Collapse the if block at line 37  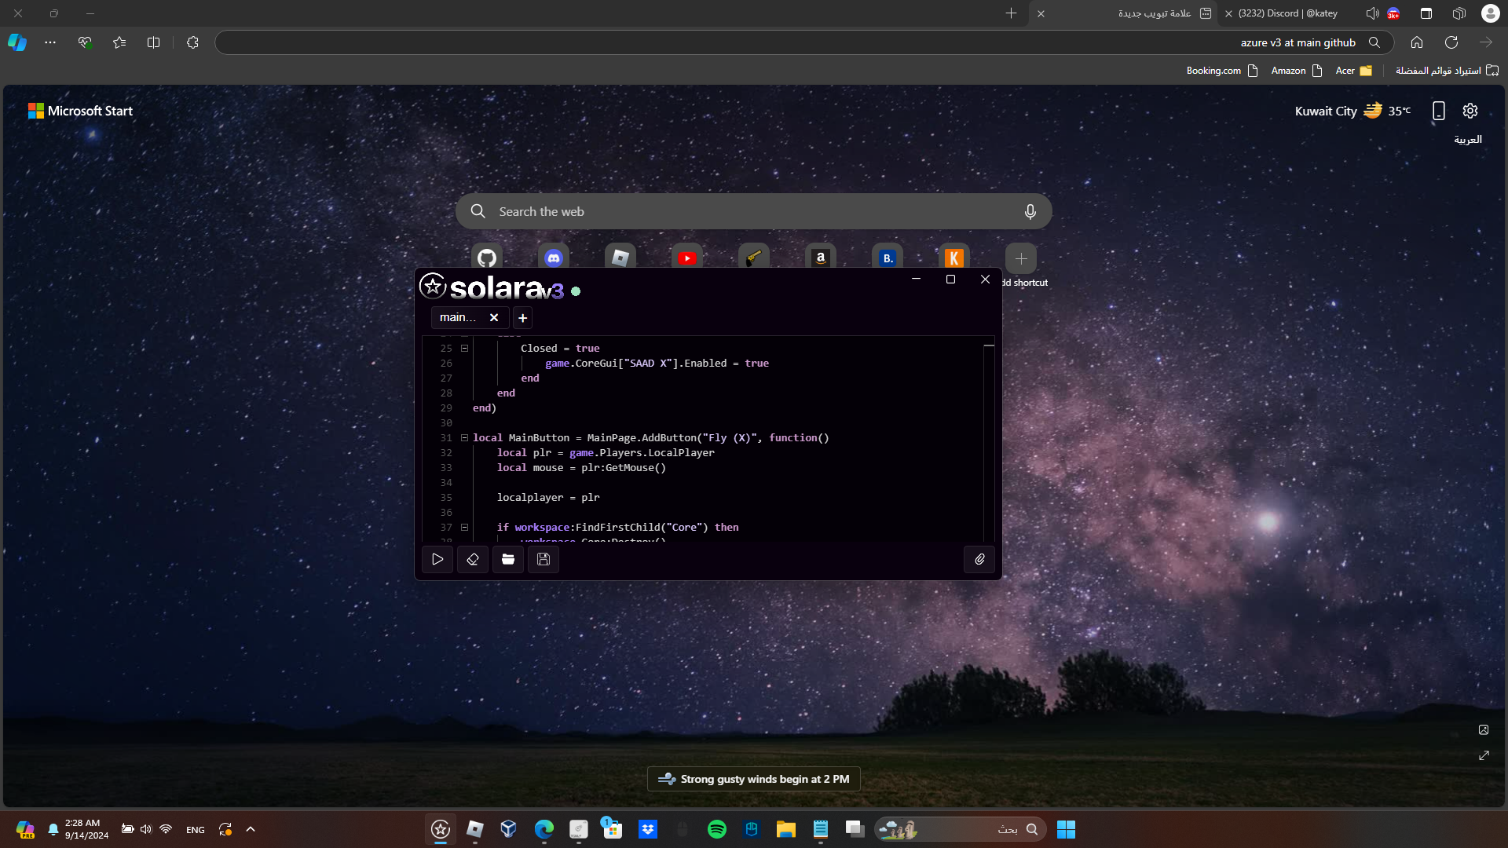pos(464,527)
